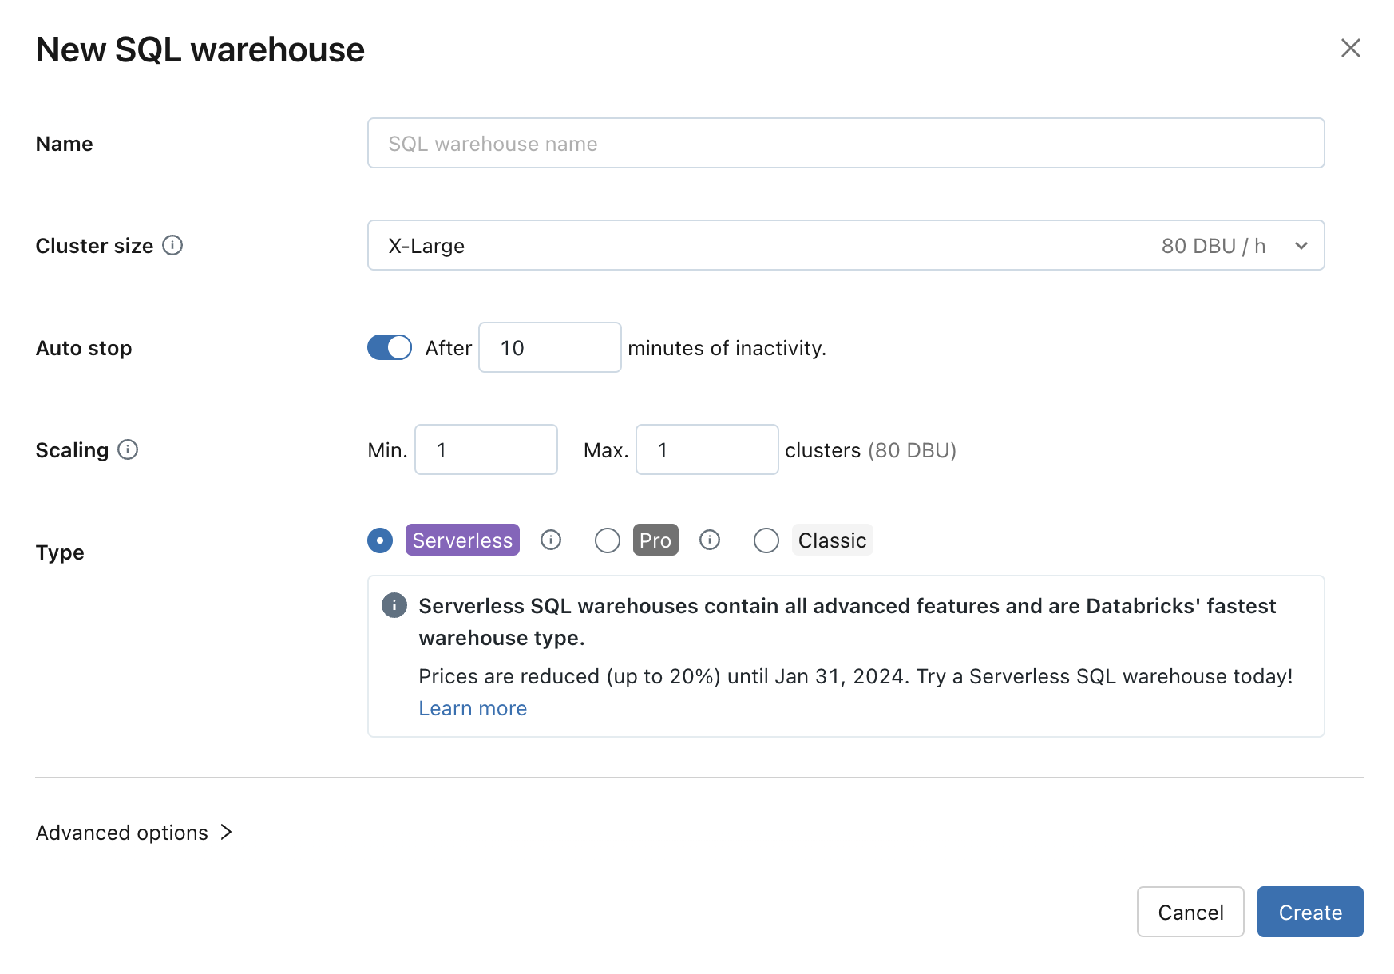The width and height of the screenshot is (1394, 974).
Task: Expand Advanced options section
Action: [x=134, y=833]
